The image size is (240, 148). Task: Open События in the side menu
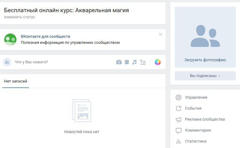(x=193, y=108)
